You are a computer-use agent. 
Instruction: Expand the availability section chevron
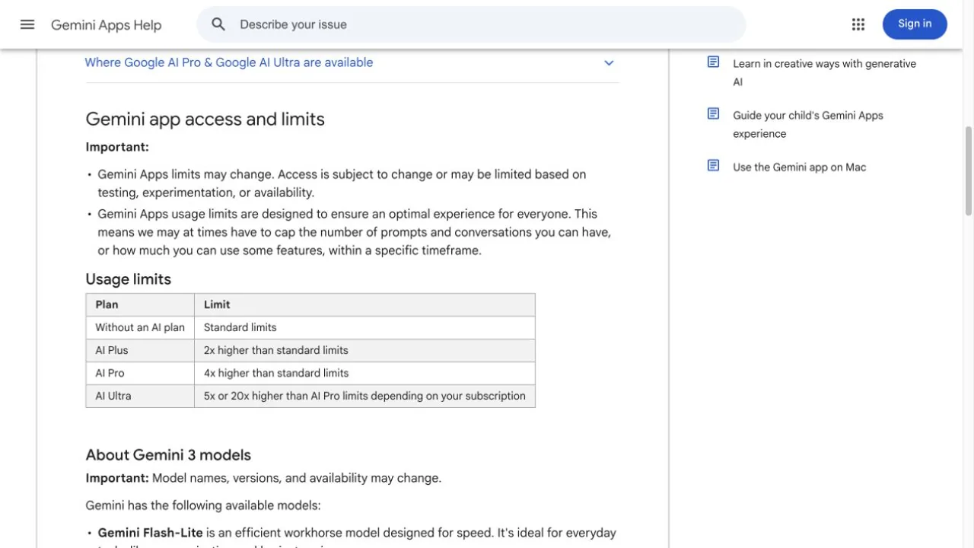point(609,63)
